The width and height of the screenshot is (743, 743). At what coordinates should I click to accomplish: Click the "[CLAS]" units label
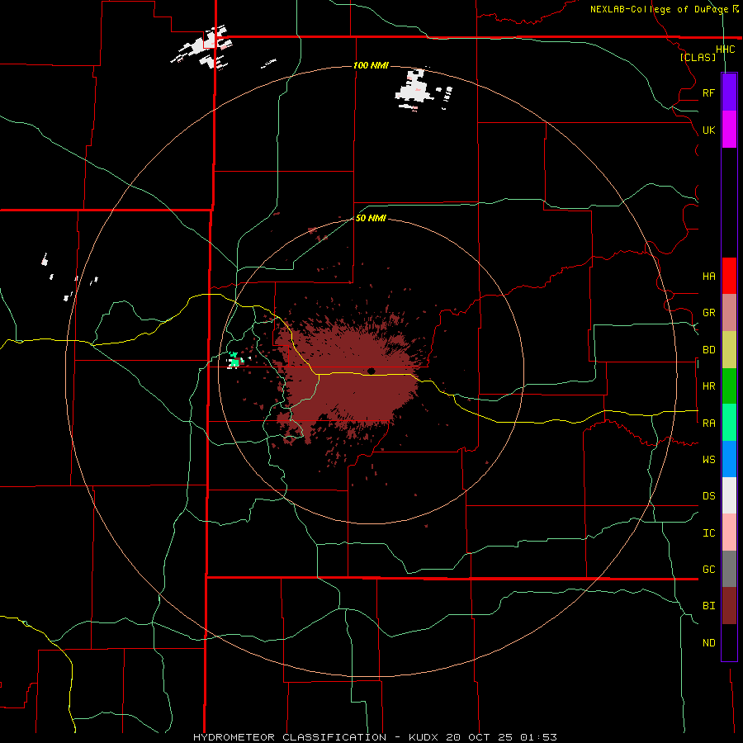(698, 58)
